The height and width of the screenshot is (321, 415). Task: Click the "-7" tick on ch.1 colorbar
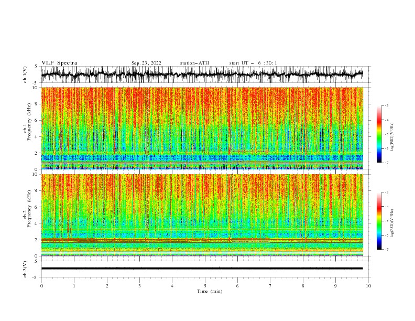point(386,163)
